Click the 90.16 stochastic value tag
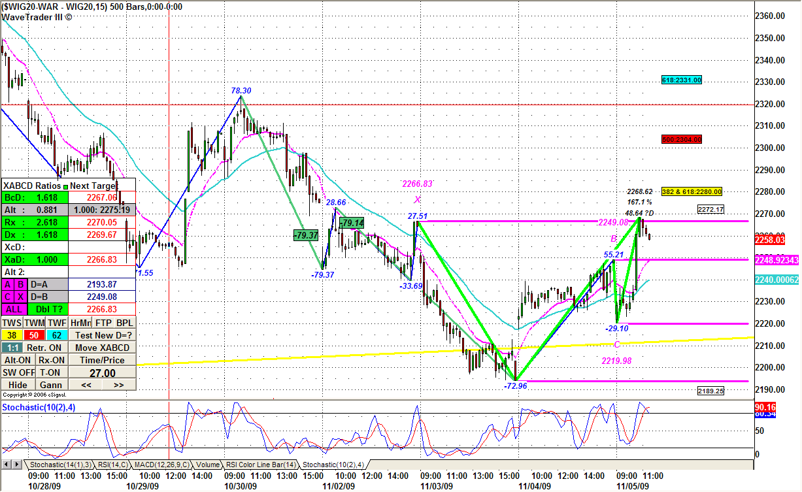This screenshot has width=802, height=492. pos(764,406)
